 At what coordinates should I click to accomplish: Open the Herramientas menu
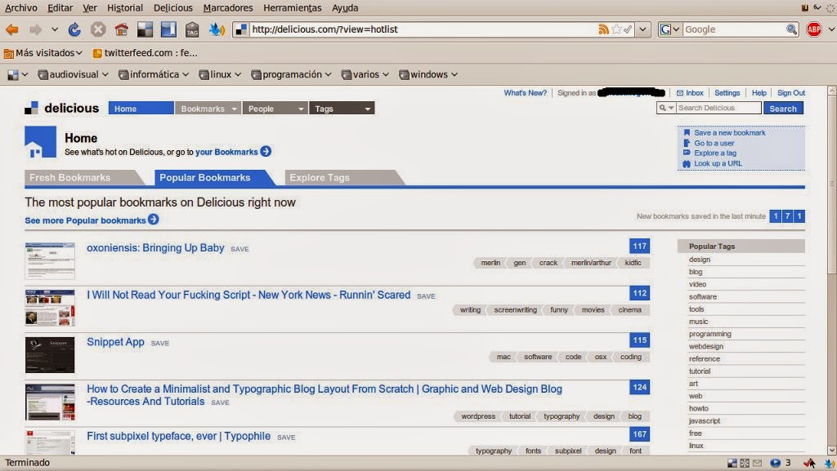(292, 8)
